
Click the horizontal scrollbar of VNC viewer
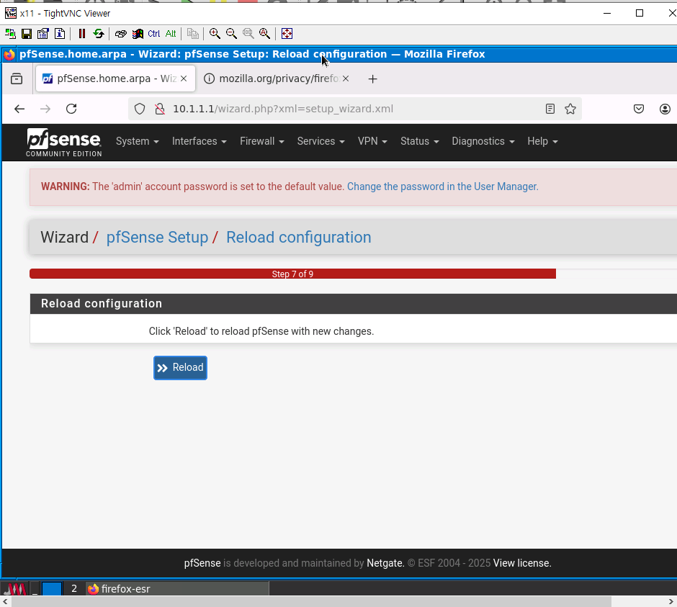pos(311,602)
